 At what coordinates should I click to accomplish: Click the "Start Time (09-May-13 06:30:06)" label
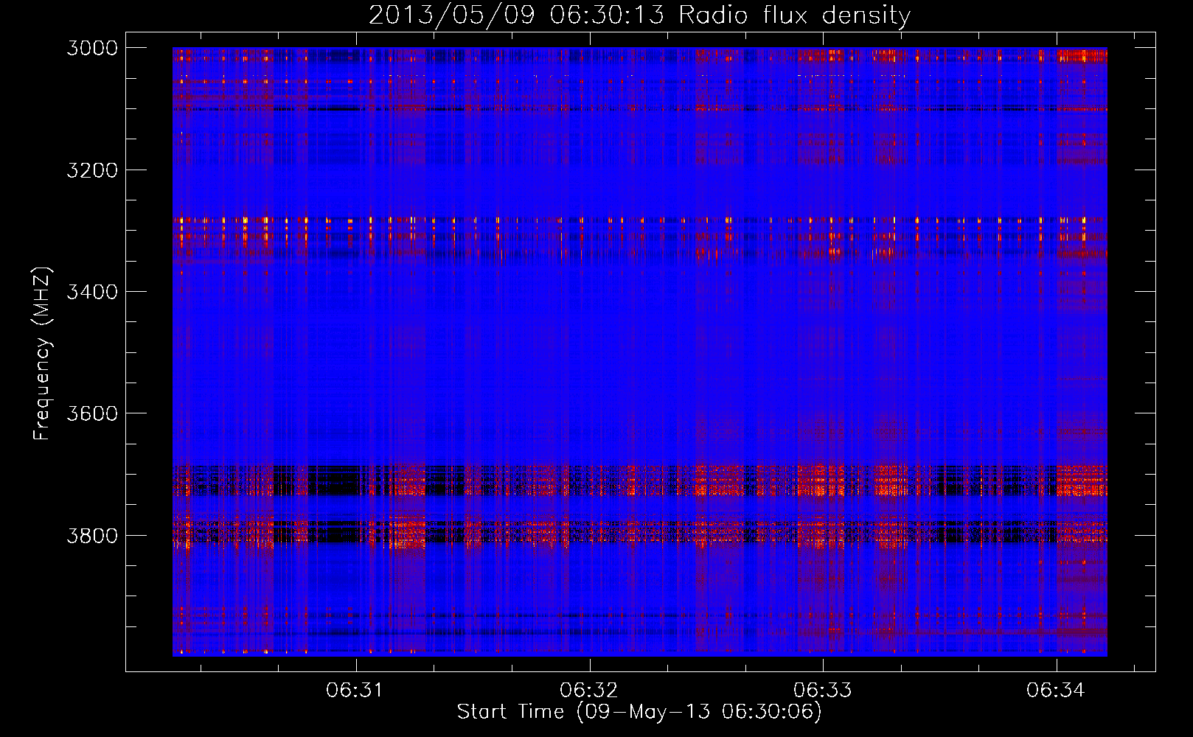[x=639, y=712]
